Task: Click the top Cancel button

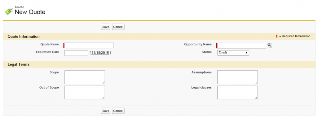Action: point(118,27)
